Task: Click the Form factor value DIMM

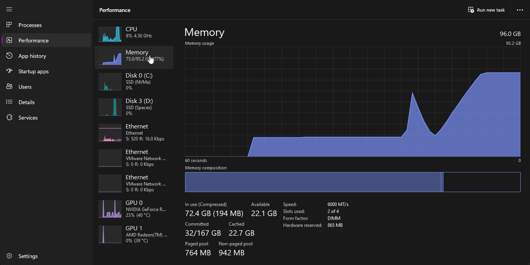Action: [x=334, y=218]
